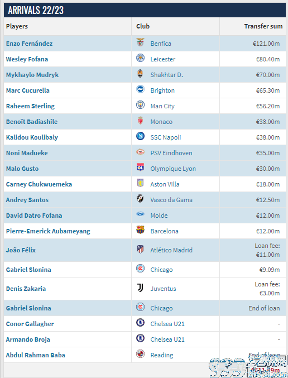Image resolution: width=288 pixels, height=378 pixels.
Task: Click the Juventus logo icon
Action: tap(140, 288)
